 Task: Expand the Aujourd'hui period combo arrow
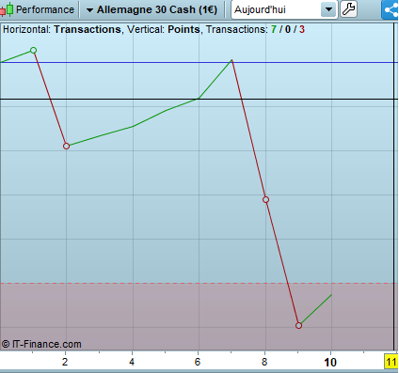[328, 9]
